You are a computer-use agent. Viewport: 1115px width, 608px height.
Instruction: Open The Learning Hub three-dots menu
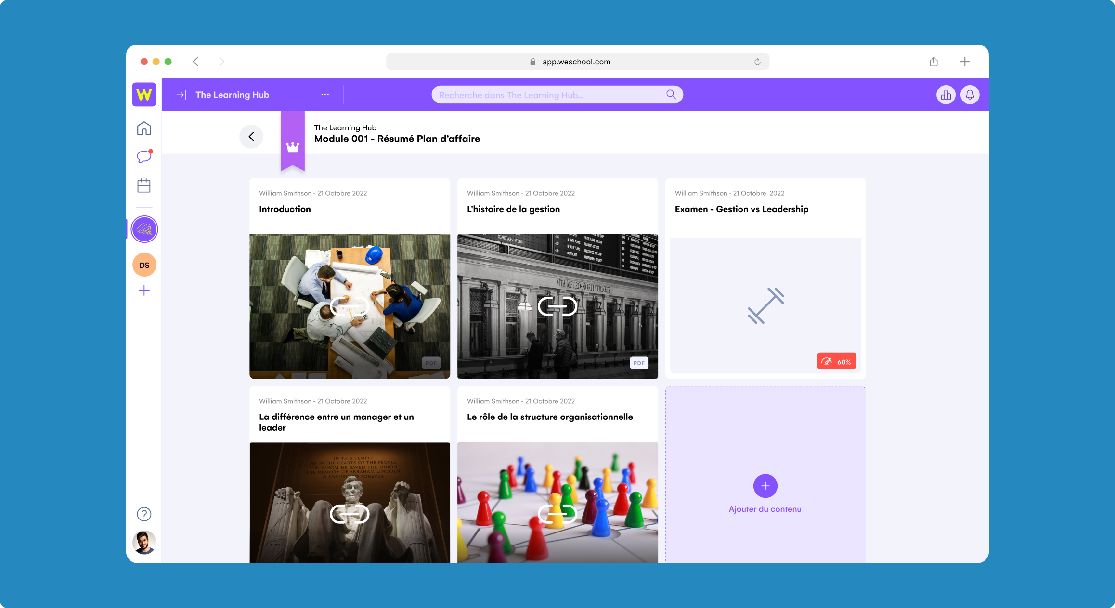325,95
